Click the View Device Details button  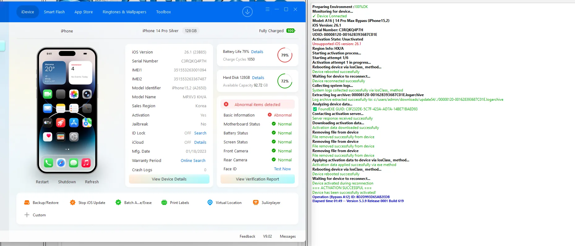tap(169, 179)
